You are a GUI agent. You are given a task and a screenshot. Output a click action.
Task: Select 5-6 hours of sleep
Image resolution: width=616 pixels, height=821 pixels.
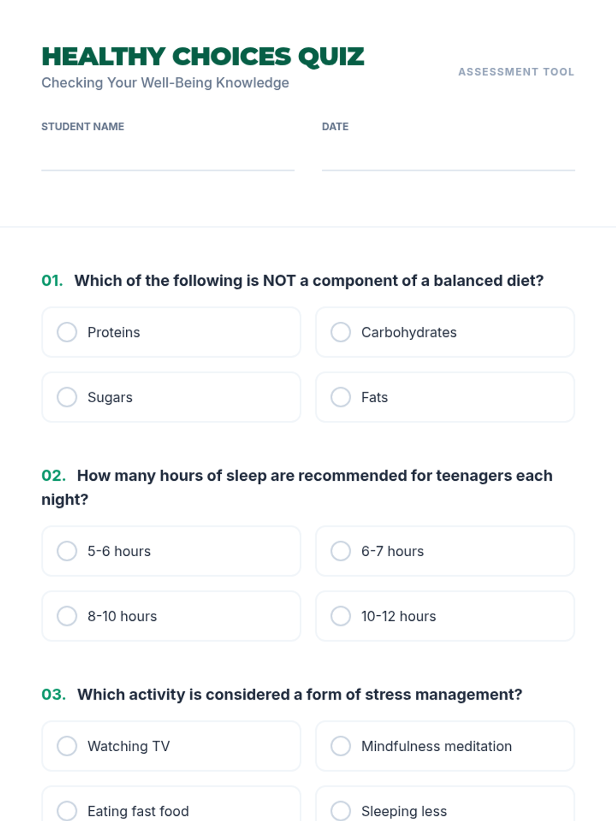click(x=67, y=551)
